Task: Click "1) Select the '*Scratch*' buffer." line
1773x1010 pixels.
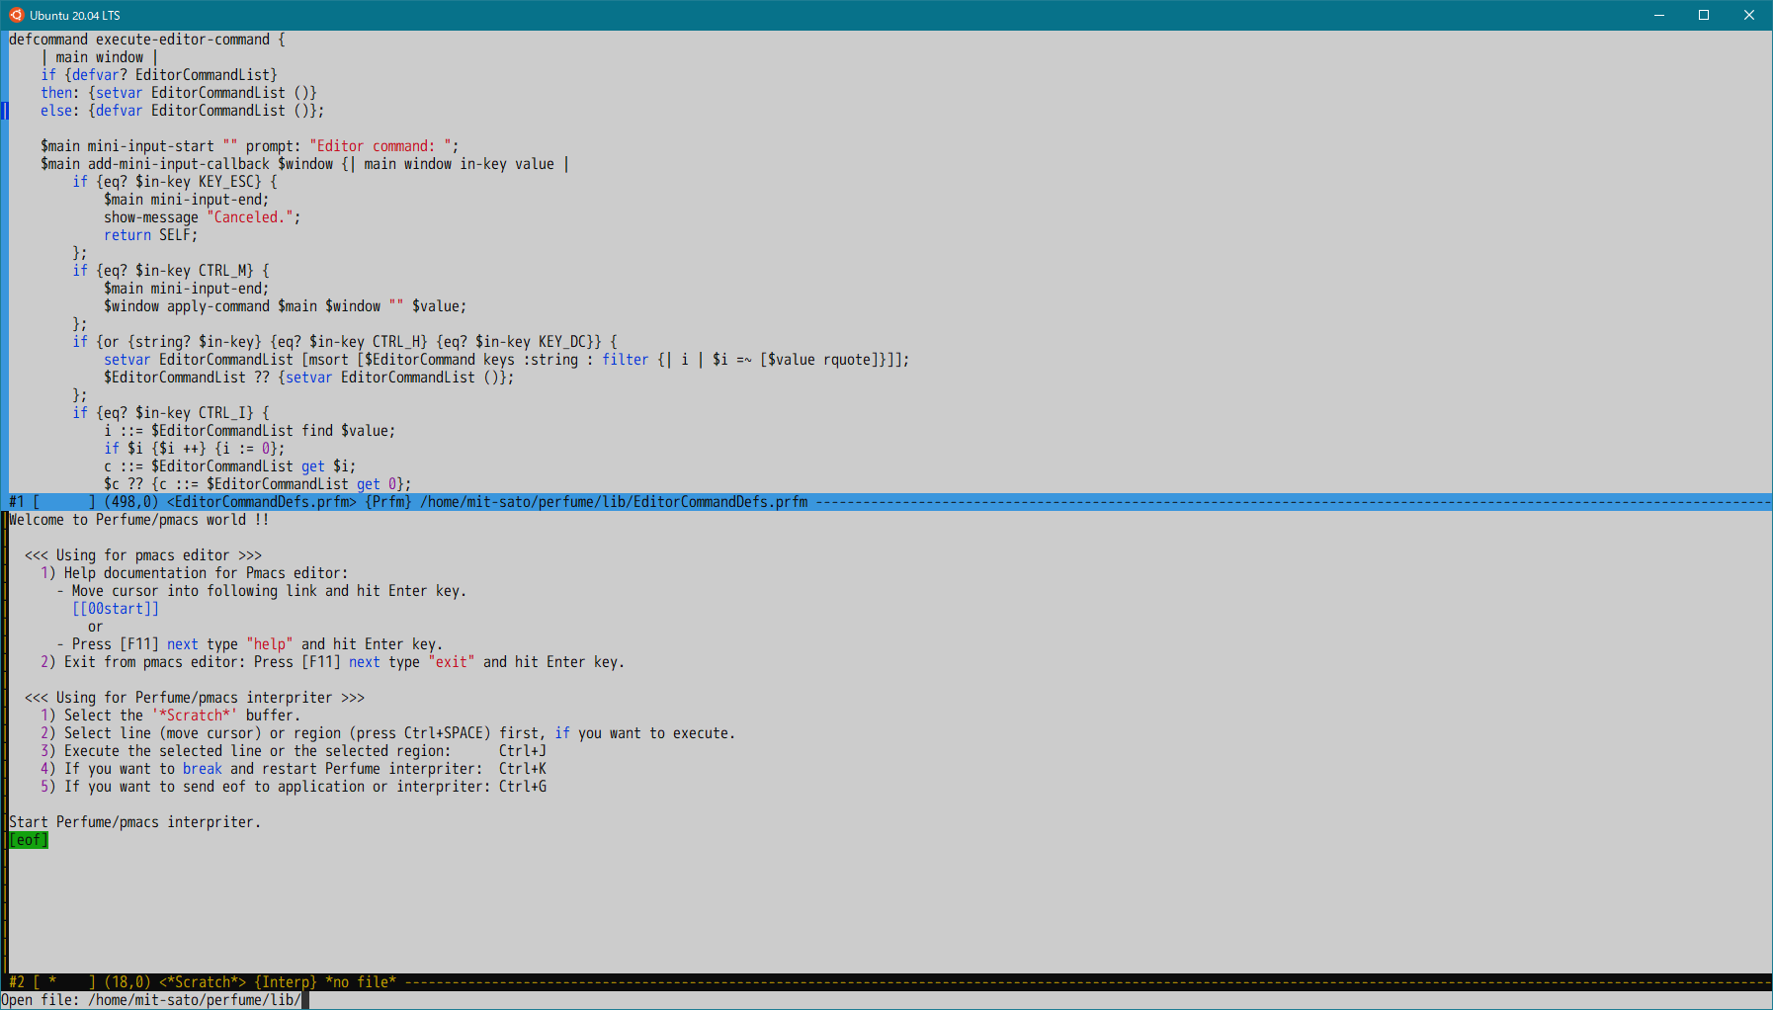Action: 171,715
